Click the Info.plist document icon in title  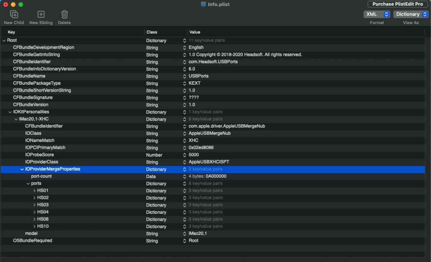click(x=203, y=4)
